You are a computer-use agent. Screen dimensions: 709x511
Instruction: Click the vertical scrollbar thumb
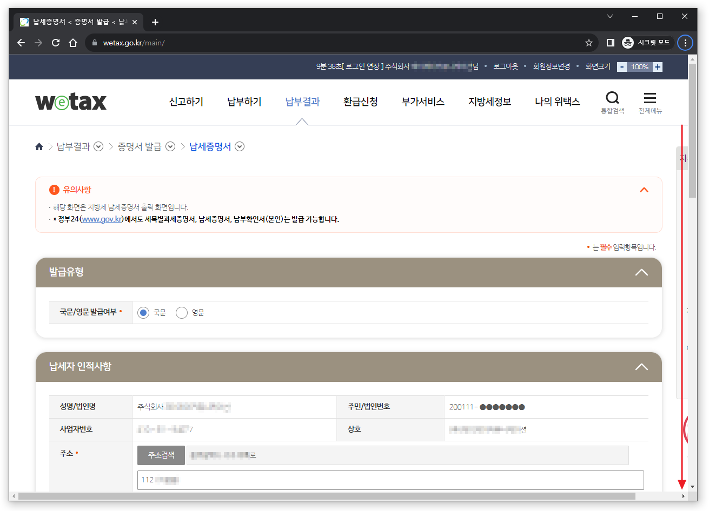coord(693,131)
